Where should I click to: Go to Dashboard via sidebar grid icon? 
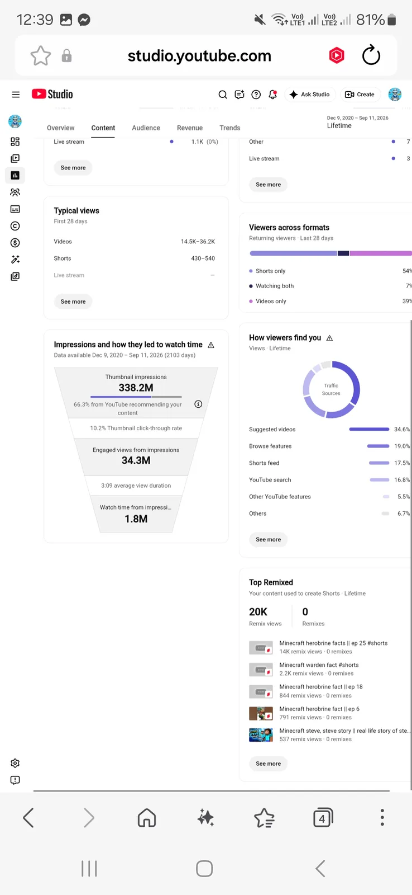tap(15, 142)
